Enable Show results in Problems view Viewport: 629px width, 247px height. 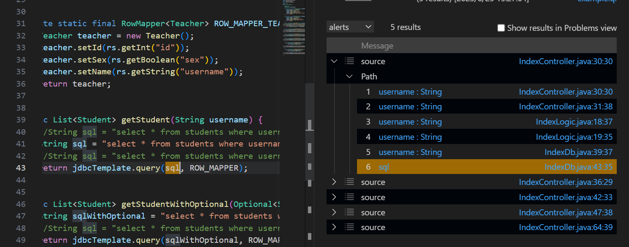click(501, 28)
